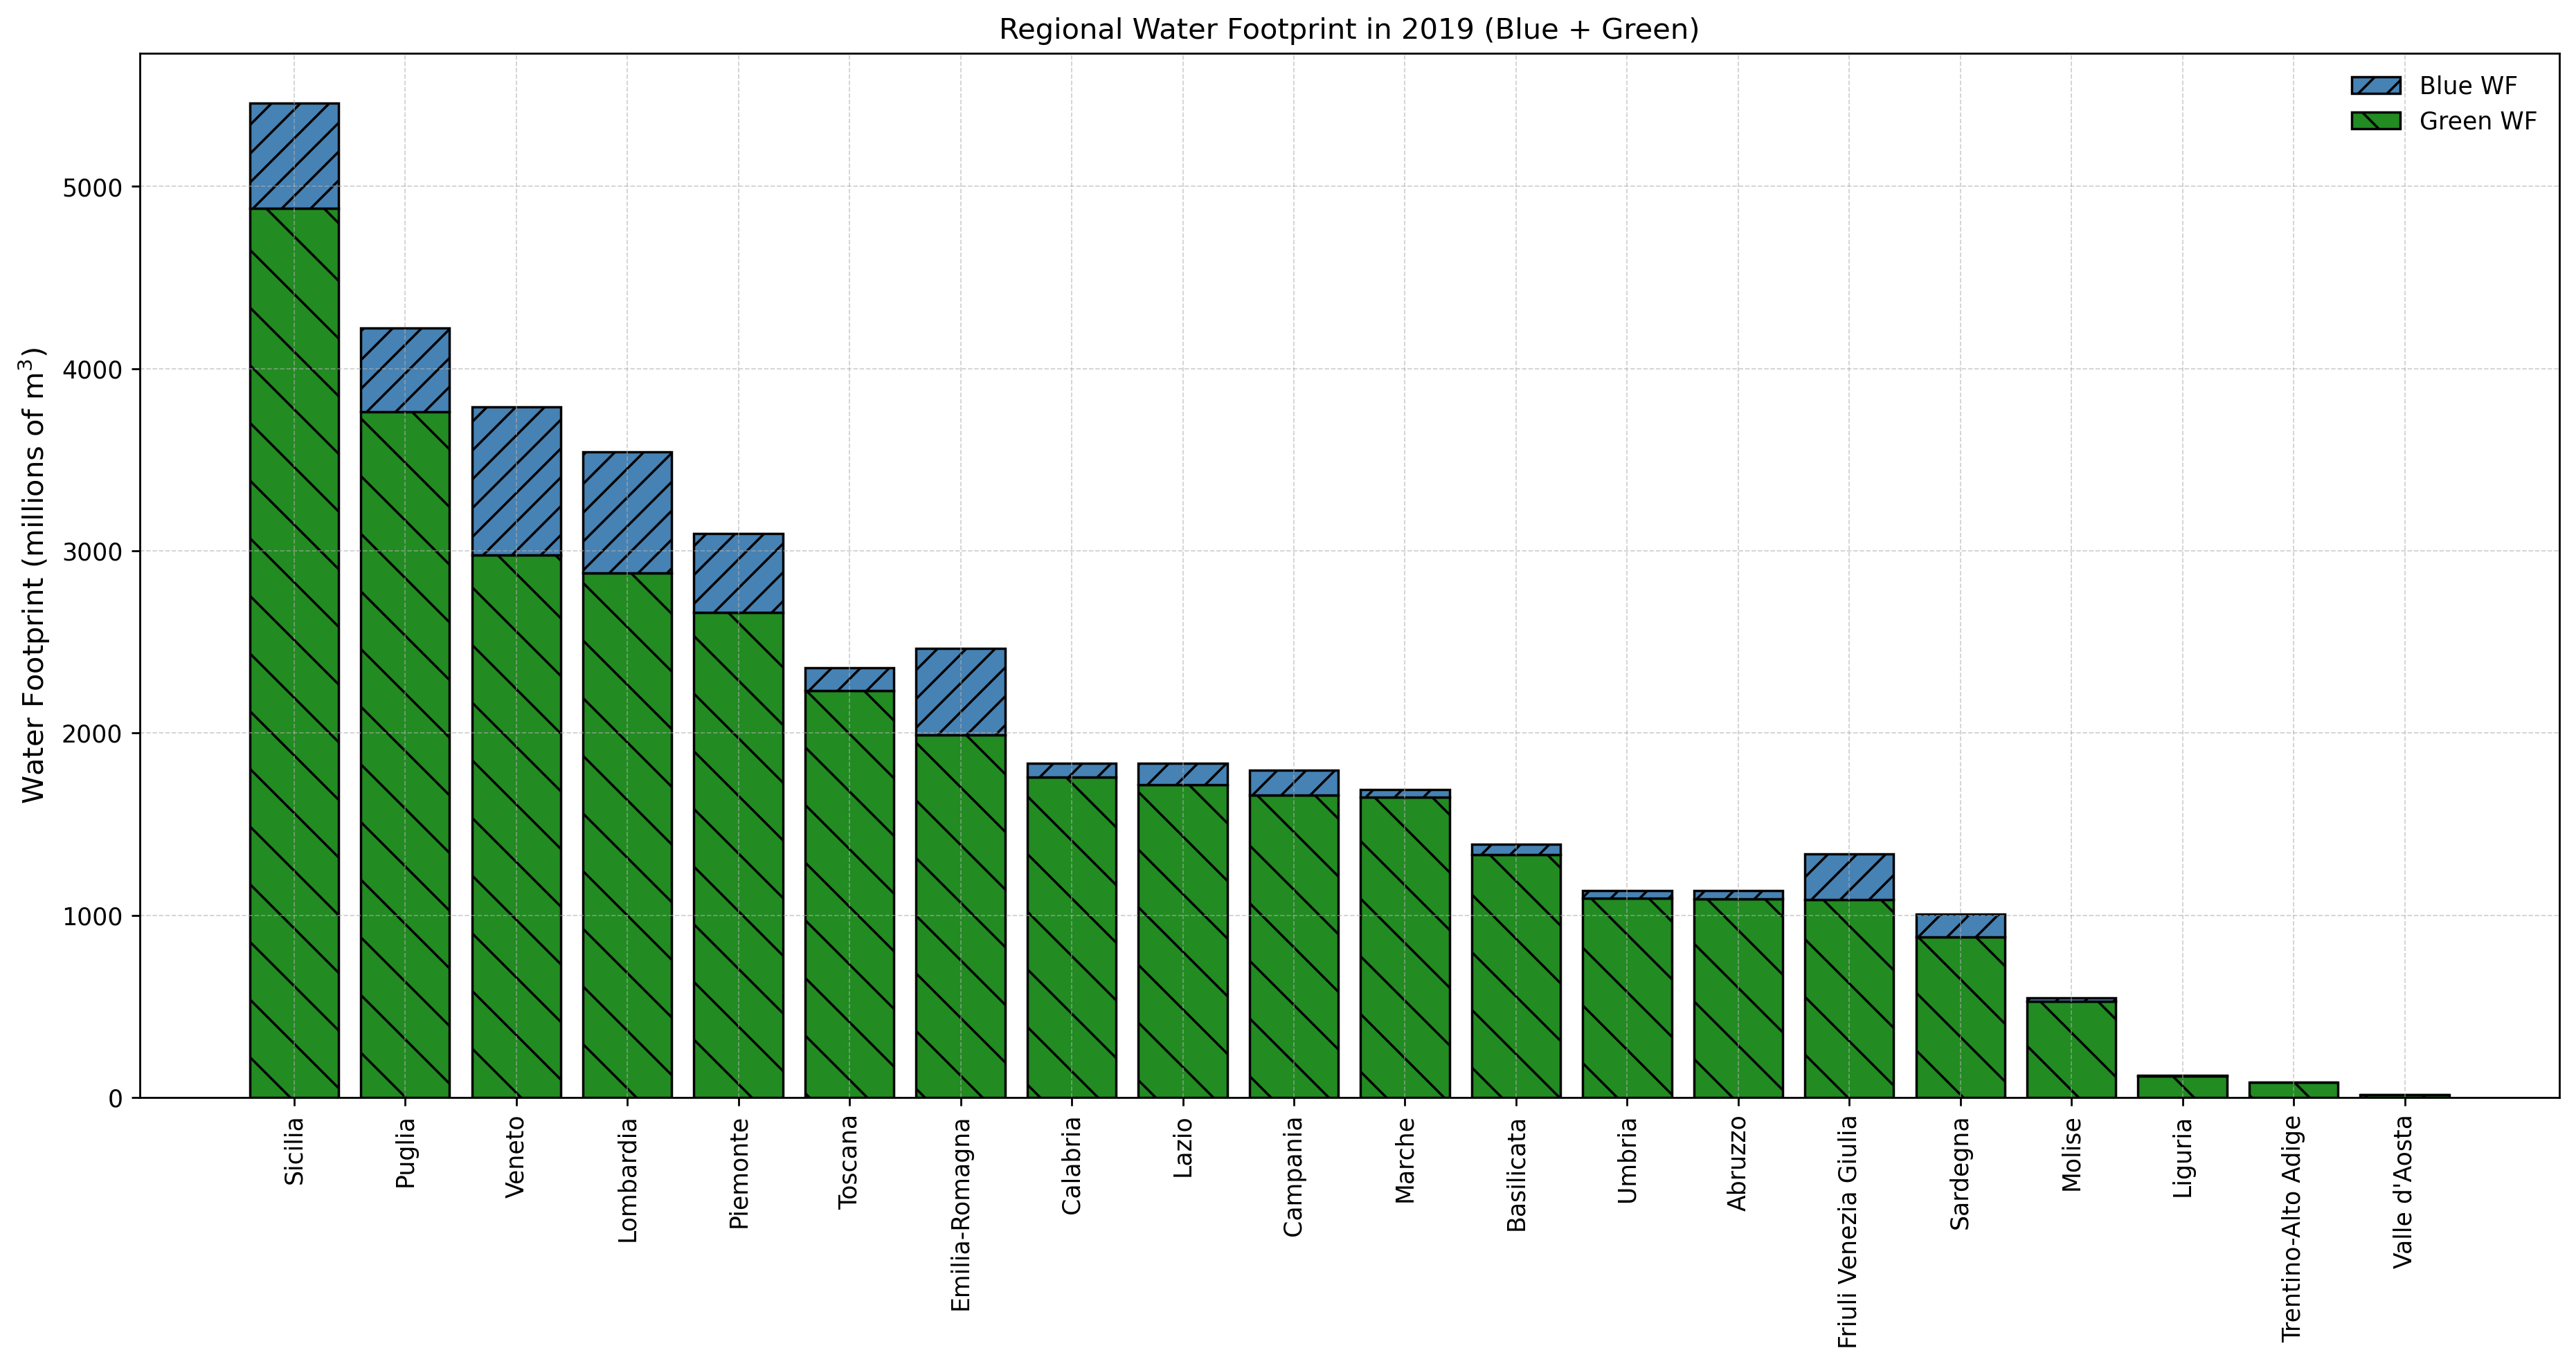The image size is (2576, 1366).
Task: Click the Friuli Venezia Giulia blue segment
Action: [1849, 876]
